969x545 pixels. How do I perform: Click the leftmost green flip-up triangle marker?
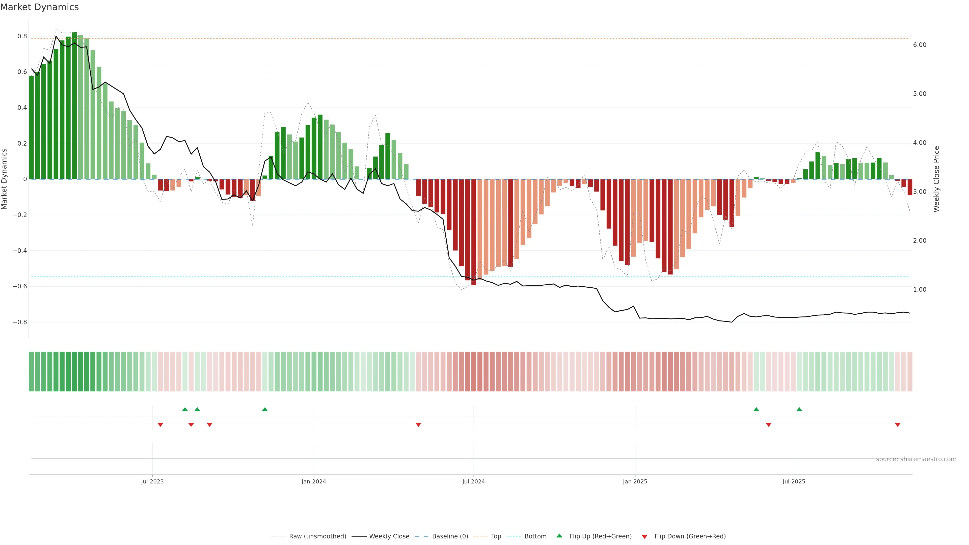coord(185,409)
